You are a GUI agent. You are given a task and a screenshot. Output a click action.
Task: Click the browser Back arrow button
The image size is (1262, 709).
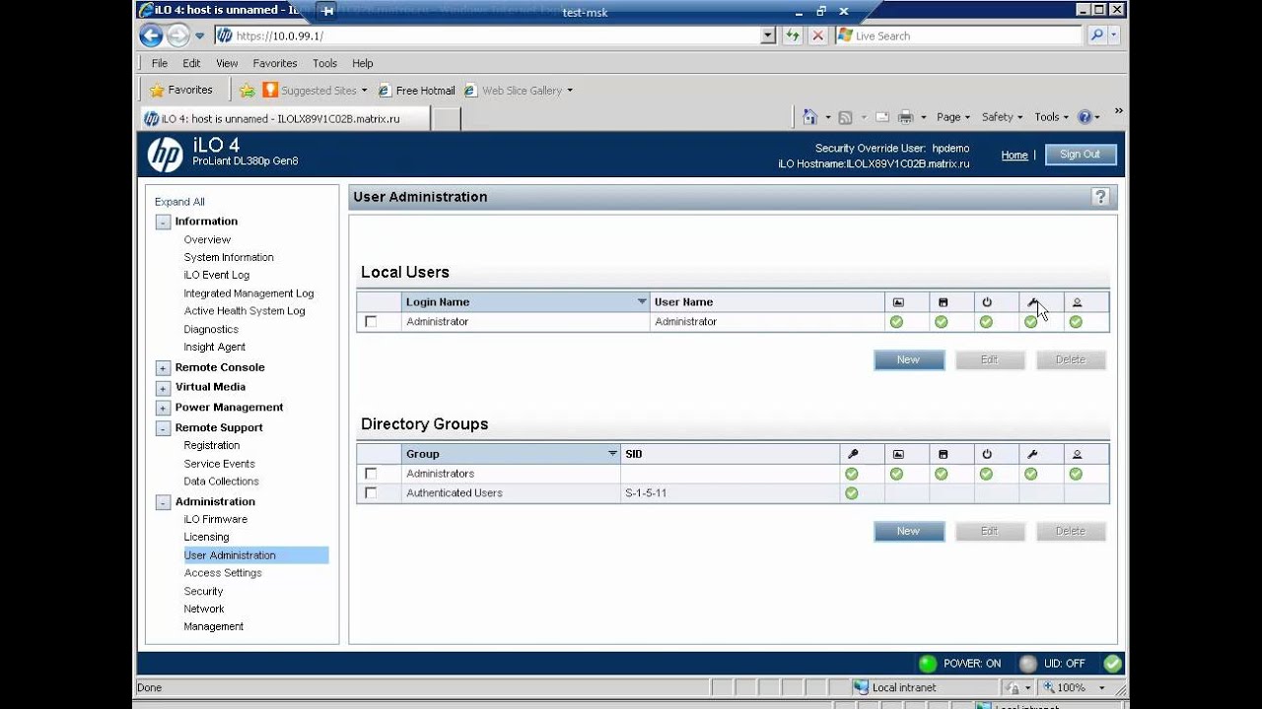[151, 36]
